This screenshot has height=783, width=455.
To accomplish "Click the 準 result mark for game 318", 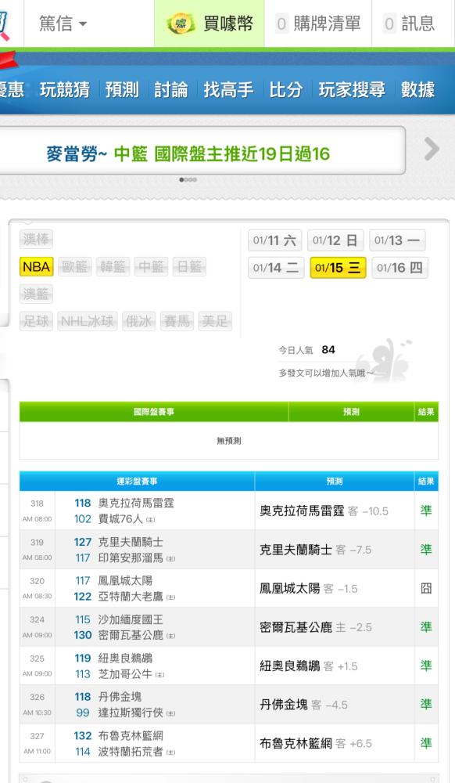I will pos(426,511).
